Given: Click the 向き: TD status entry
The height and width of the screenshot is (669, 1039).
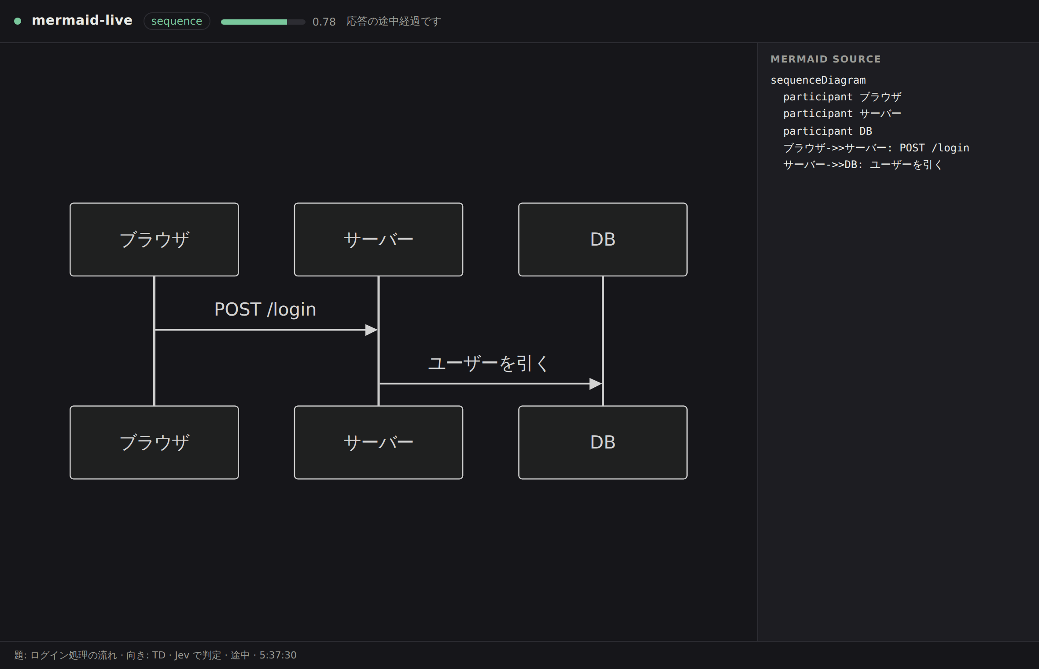Looking at the screenshot, I should click(x=146, y=655).
